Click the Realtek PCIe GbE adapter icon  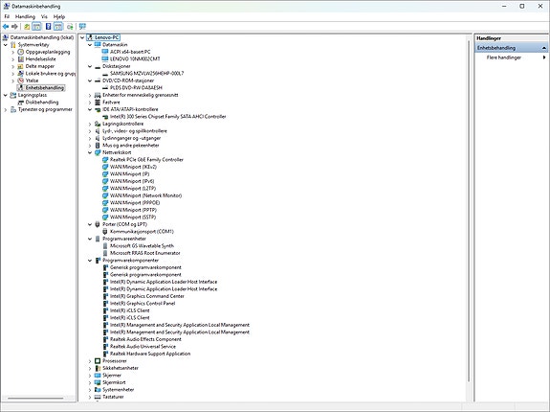pos(105,160)
